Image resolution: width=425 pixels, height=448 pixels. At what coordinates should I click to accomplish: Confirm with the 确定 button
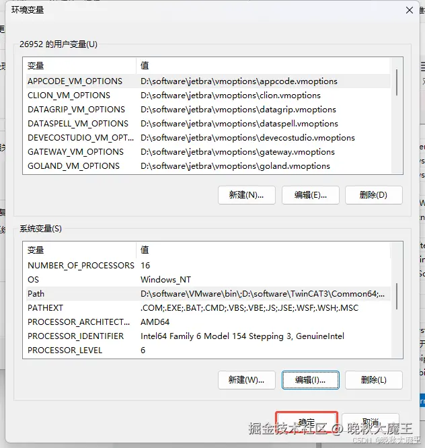pos(307,422)
